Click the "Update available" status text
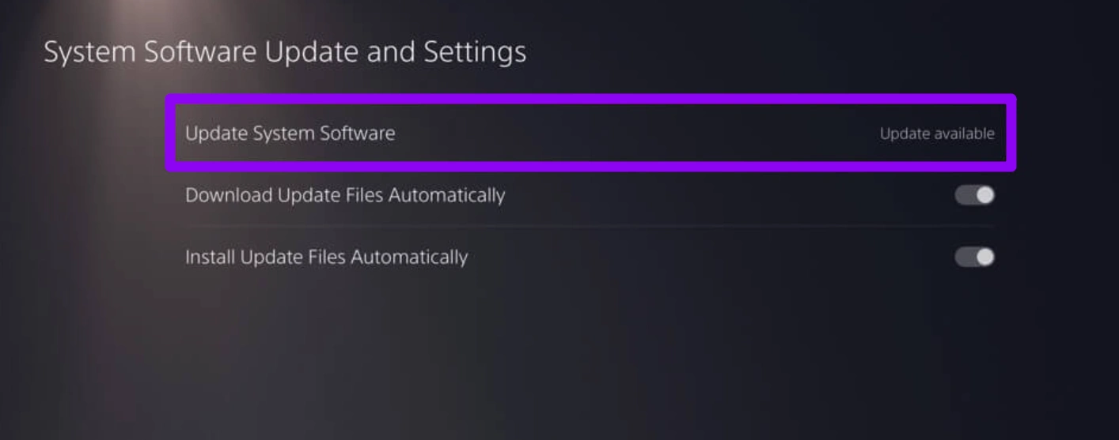1119x440 pixels. coord(936,134)
